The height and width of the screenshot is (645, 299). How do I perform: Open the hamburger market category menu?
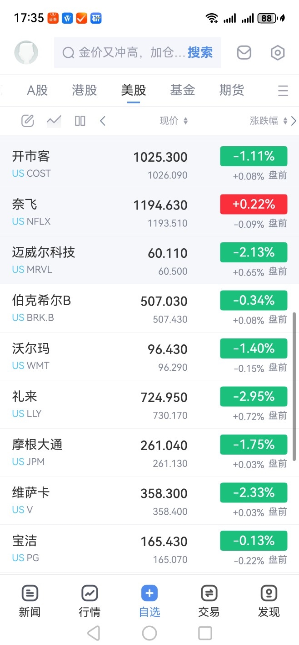coord(283,91)
